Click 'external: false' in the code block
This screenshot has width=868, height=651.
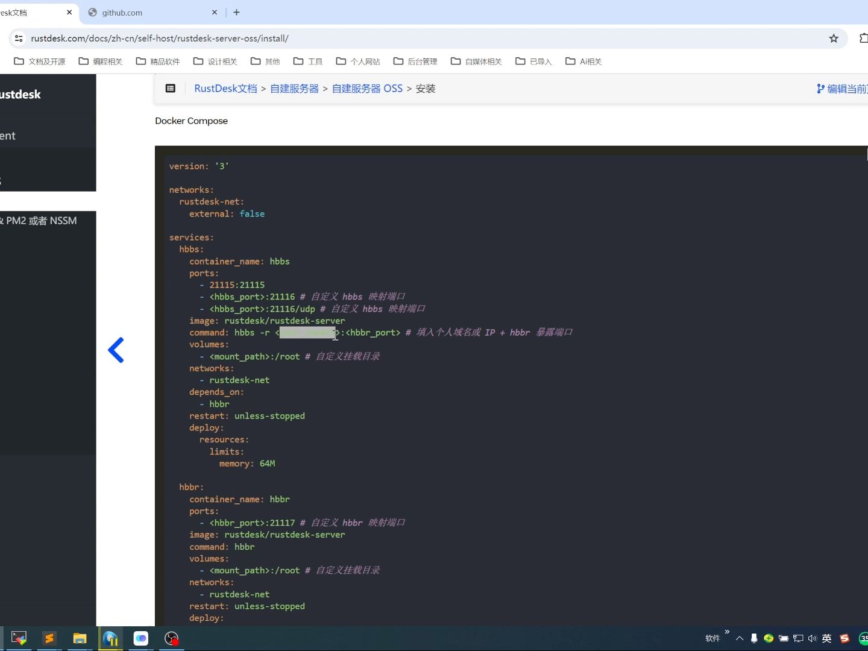click(x=227, y=213)
